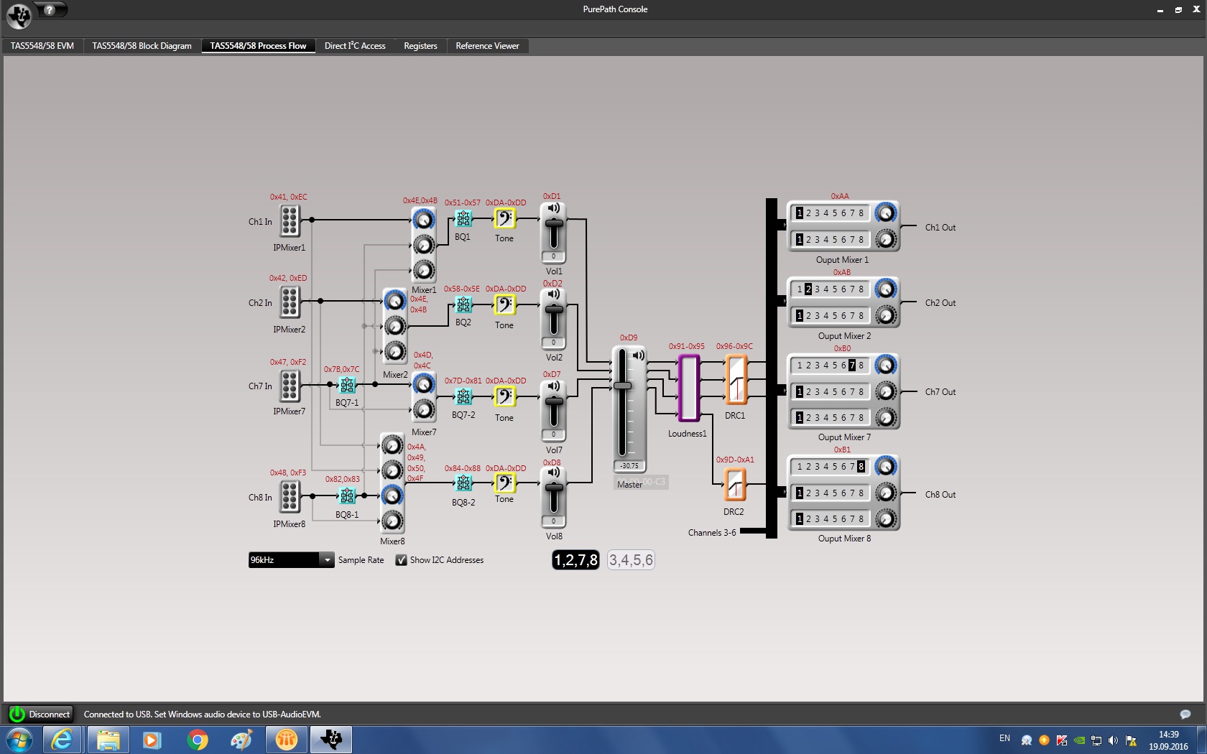Viewport: 1207px width, 754px height.
Task: Open the BQ7-2 biquad filter icon
Action: tap(464, 396)
